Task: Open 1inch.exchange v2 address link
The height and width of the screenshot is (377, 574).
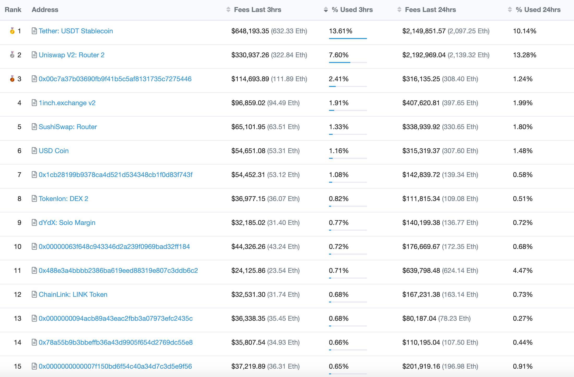Action: point(67,103)
